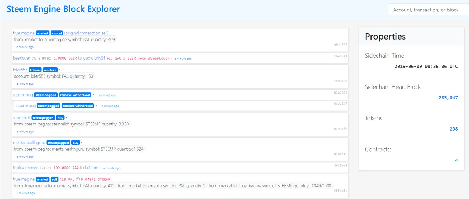This screenshot has width=469, height=199.
Task: Click the sell badge on the trueimagine row
Action: click(55, 179)
